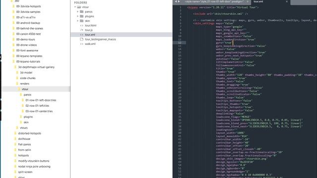Select the code-chunks folder

(x=28, y=78)
